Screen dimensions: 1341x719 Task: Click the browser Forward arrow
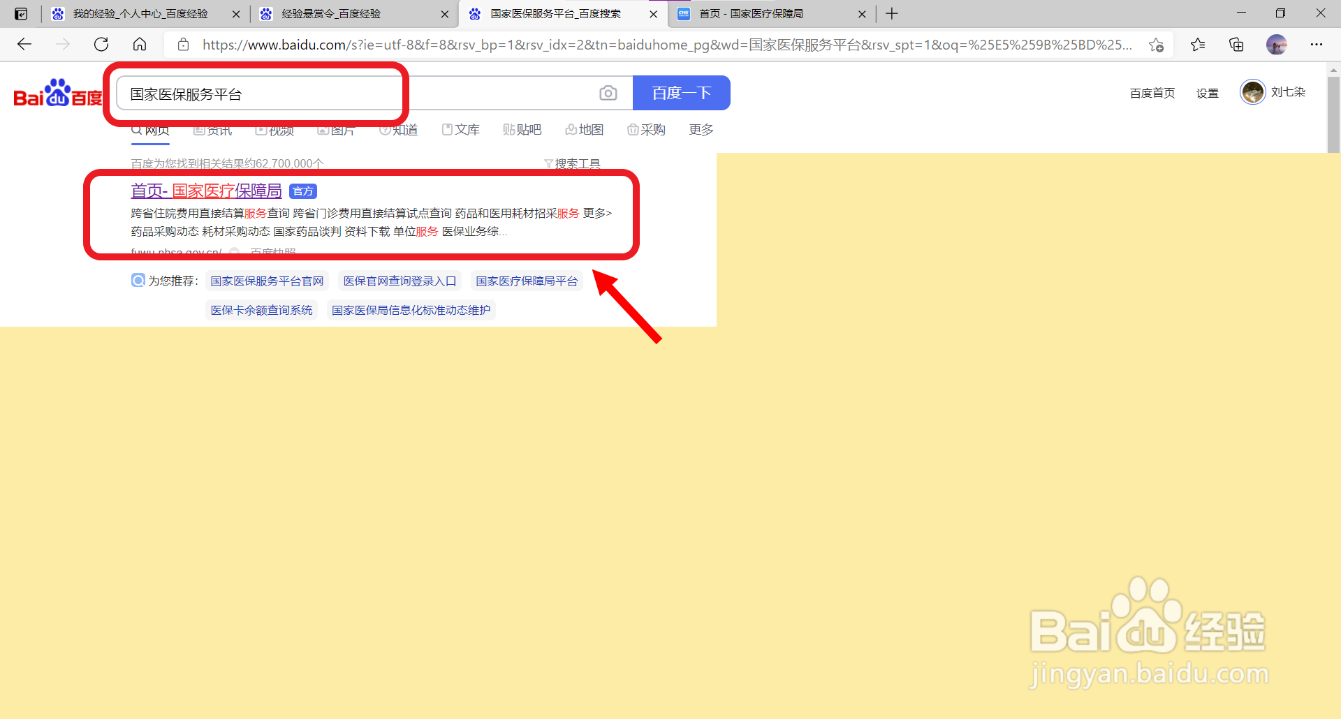[x=63, y=45]
